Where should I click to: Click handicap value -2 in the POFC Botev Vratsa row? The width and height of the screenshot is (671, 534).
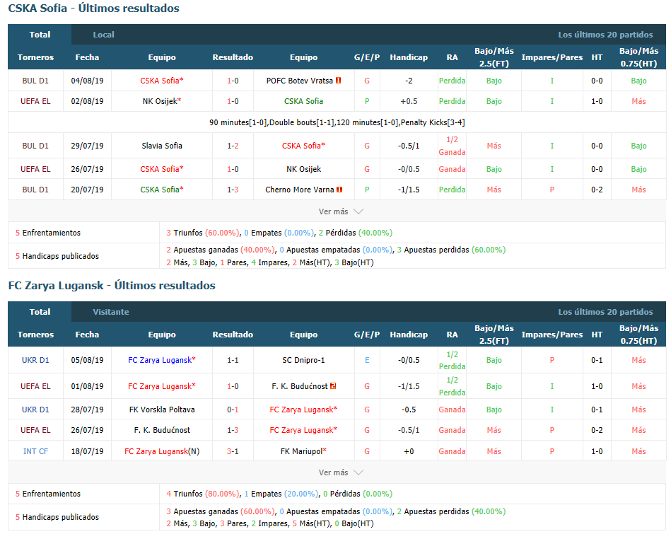click(409, 81)
